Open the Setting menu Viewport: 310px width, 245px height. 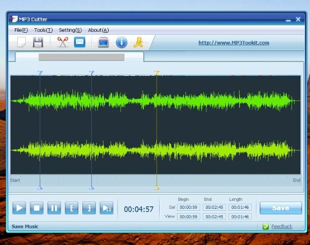(70, 30)
